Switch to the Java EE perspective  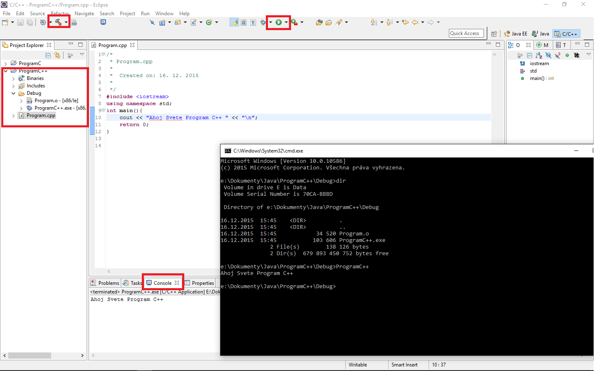516,34
